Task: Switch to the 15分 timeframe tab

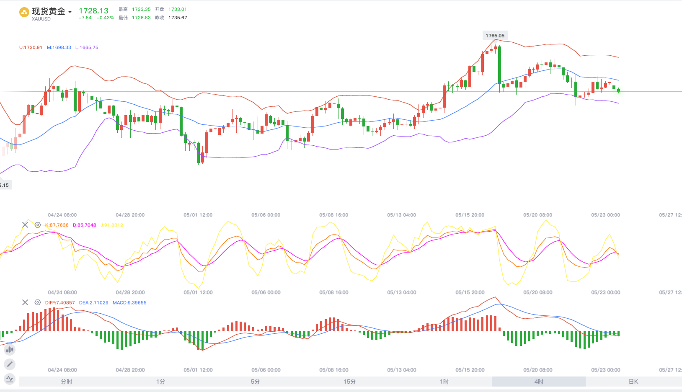Action: pyautogui.click(x=350, y=382)
